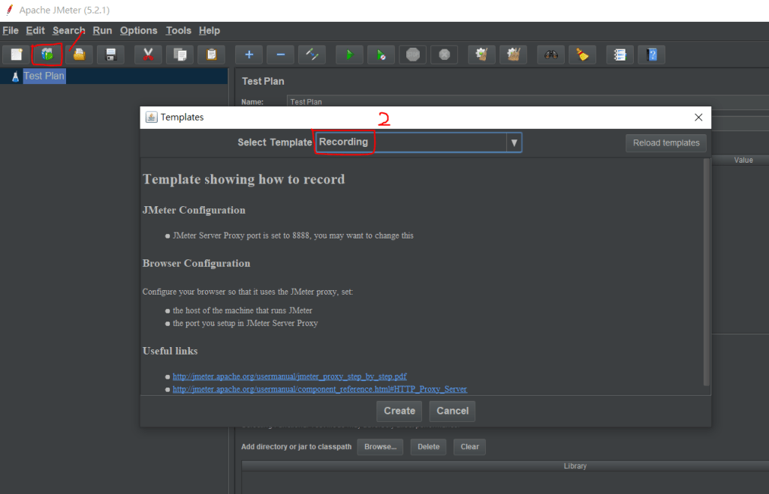Open the Templates toolbar icon
Screen dimensions: 769x494
[x=47, y=55]
